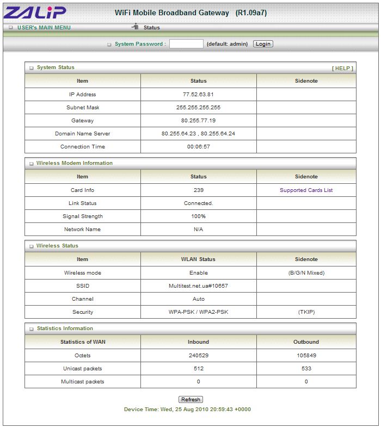The width and height of the screenshot is (381, 428).
Task: Click inbound Unicast packets value 512
Action: coord(199,369)
